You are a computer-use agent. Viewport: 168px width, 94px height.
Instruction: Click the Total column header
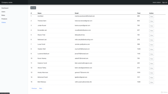click(x=139, y=13)
